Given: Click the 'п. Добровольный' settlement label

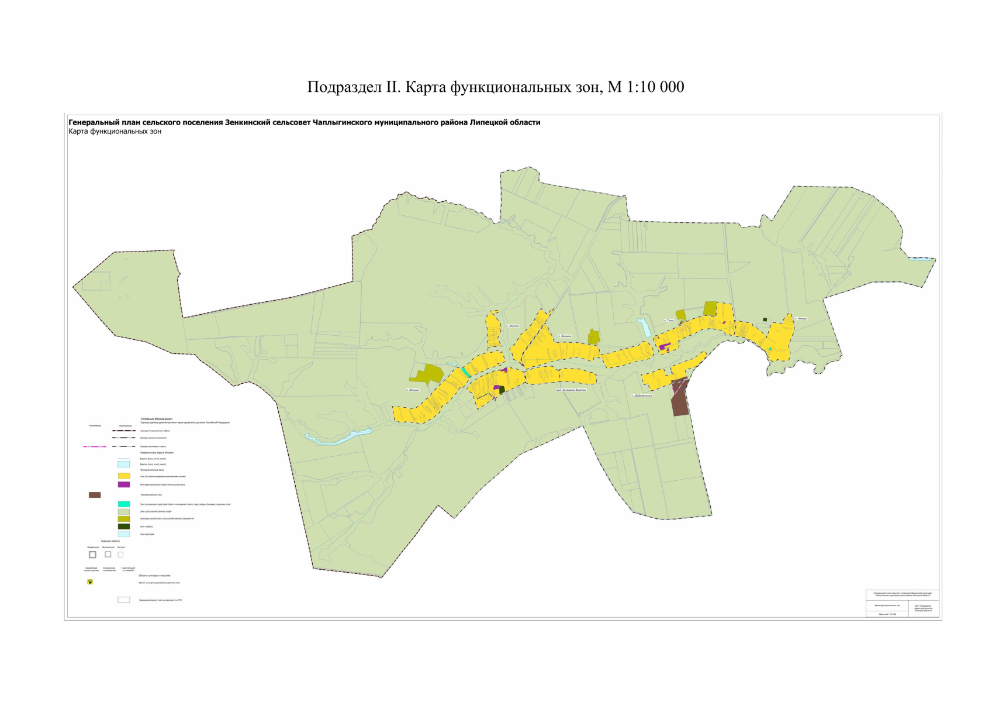Looking at the screenshot, I should (x=642, y=395).
